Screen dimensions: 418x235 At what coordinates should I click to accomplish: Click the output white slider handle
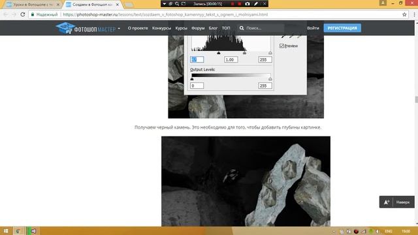(270, 79)
